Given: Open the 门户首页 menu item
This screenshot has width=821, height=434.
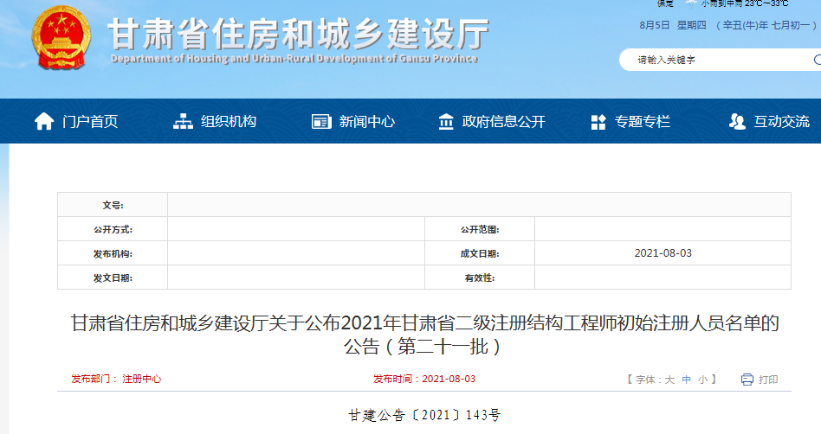Looking at the screenshot, I should tap(90, 122).
